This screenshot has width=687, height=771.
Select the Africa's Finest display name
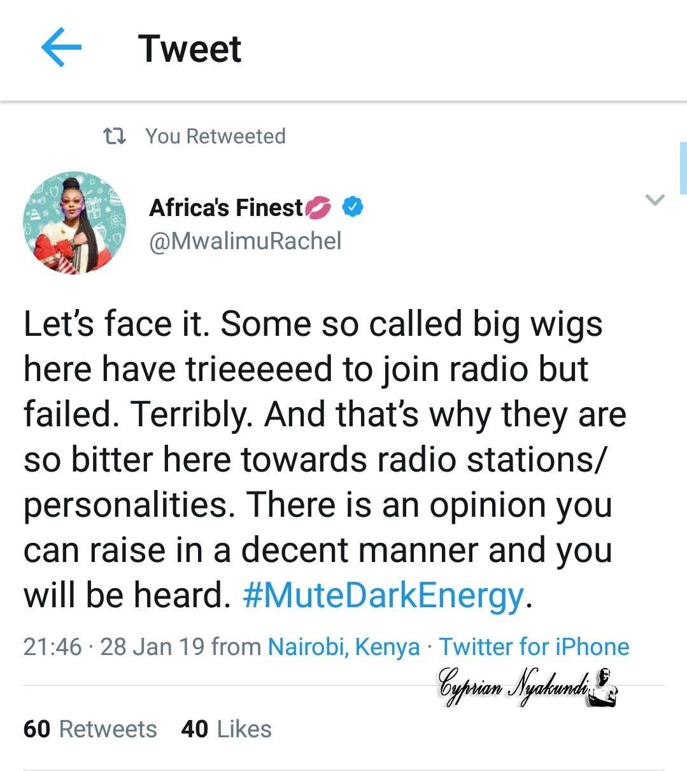tap(226, 207)
